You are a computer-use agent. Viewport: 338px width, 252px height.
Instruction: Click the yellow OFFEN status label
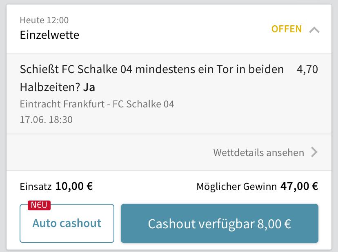[287, 29]
